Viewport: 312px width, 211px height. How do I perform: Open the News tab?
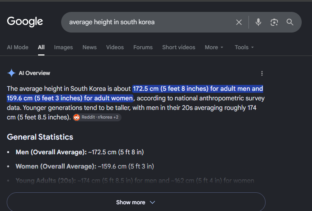pyautogui.click(x=90, y=47)
